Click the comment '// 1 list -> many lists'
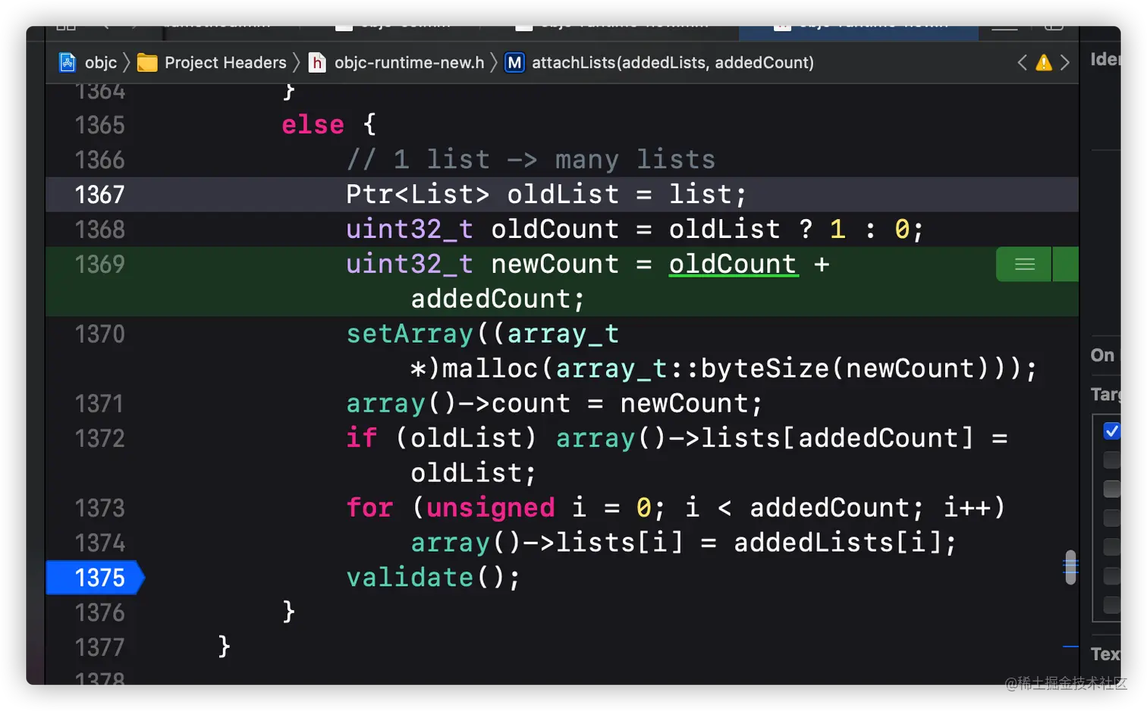The width and height of the screenshot is (1147, 711). pyautogui.click(x=531, y=160)
